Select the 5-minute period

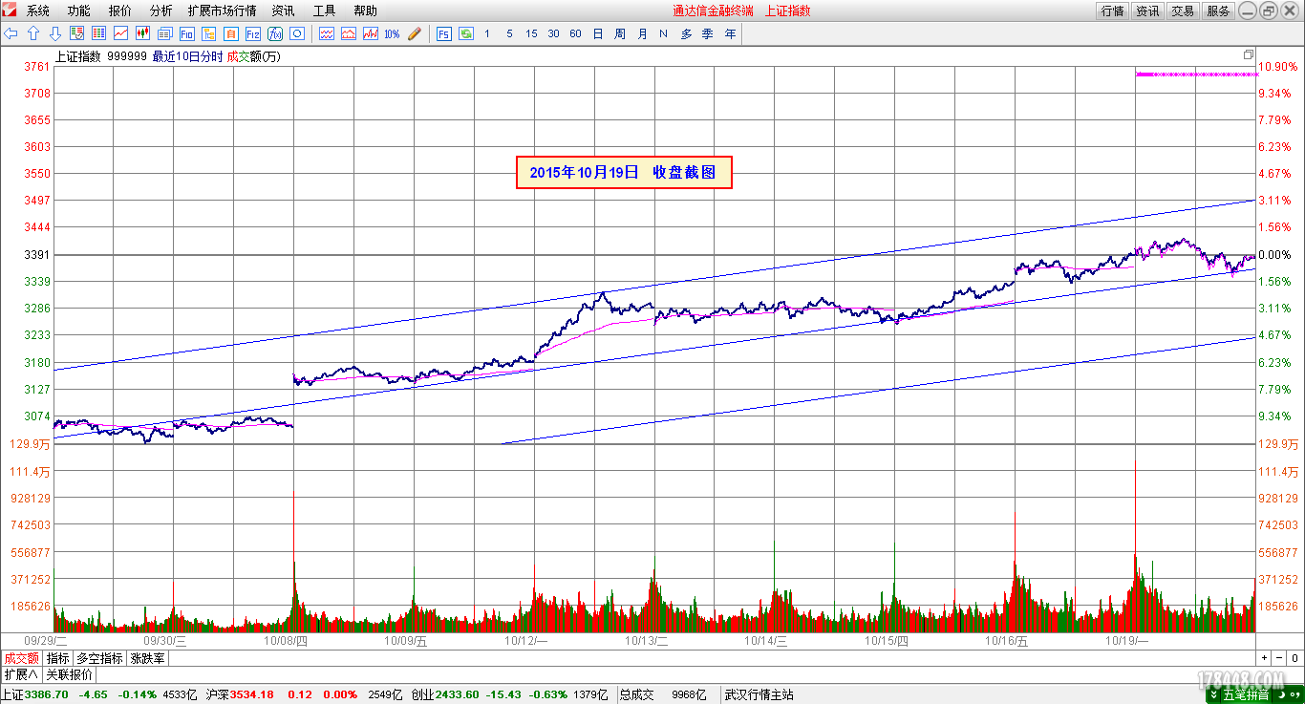509,33
